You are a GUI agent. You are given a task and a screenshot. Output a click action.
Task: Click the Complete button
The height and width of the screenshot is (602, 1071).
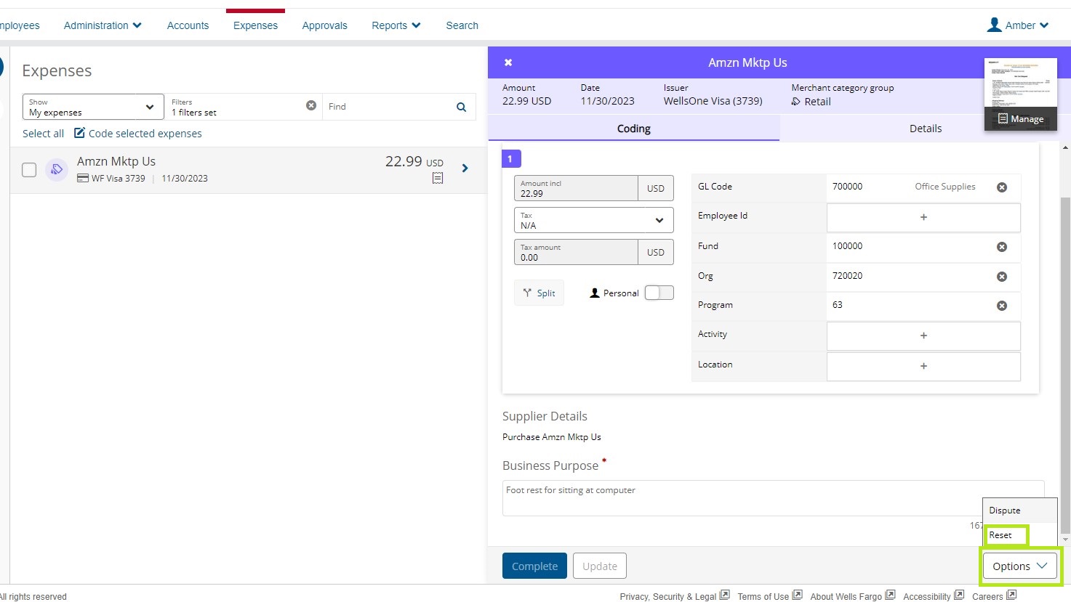click(x=534, y=566)
